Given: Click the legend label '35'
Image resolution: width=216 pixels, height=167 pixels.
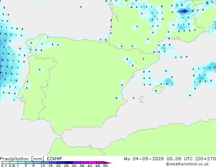Looking at the screenshot, I should click(x=82, y=166).
